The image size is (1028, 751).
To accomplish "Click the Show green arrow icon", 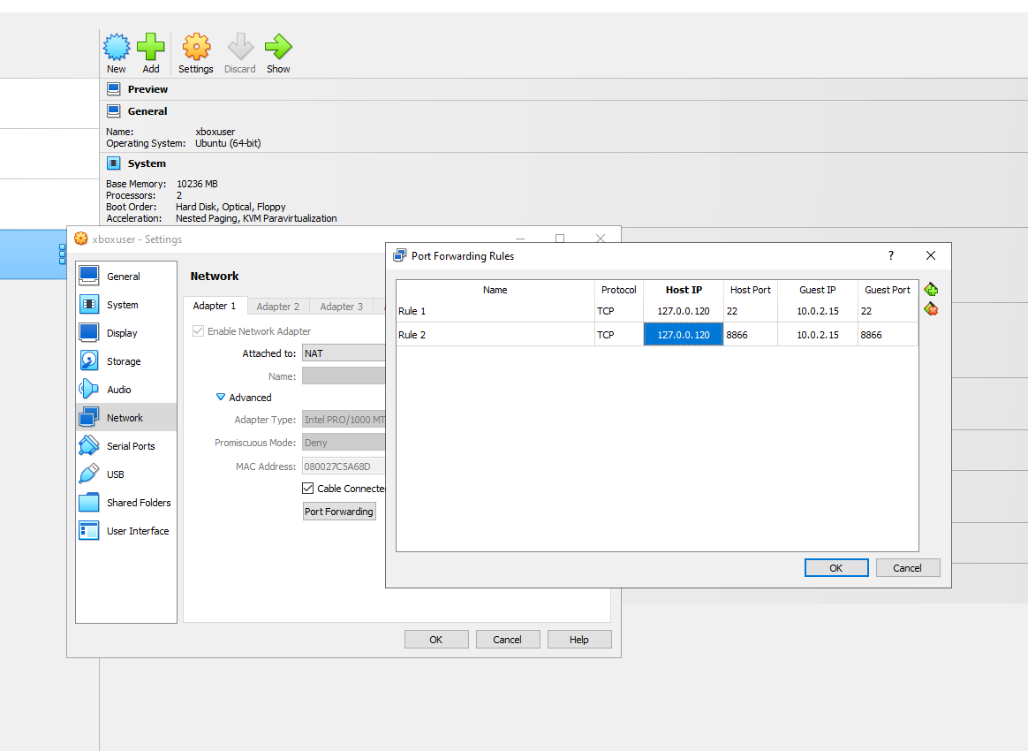I will point(278,53).
